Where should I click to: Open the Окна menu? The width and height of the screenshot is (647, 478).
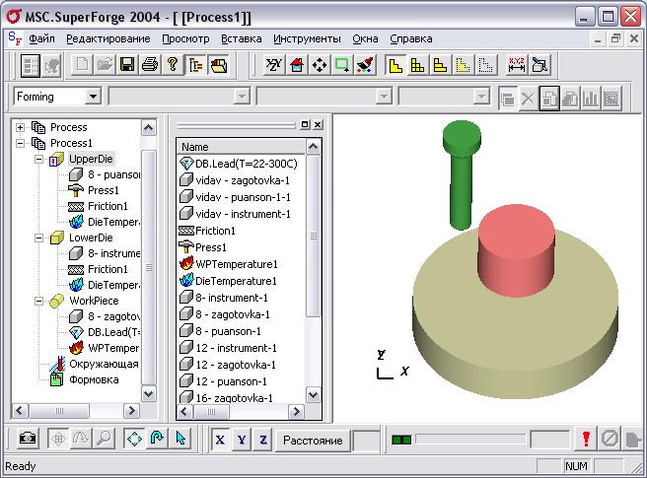(x=365, y=38)
